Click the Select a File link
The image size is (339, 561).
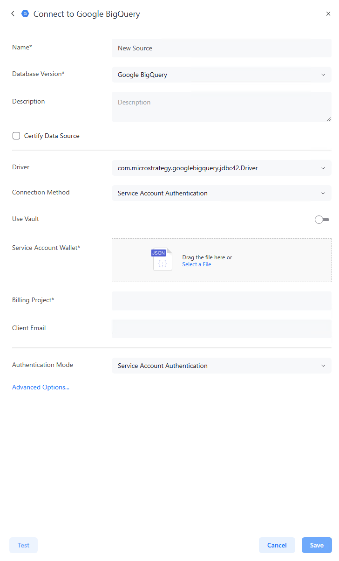pyautogui.click(x=197, y=264)
